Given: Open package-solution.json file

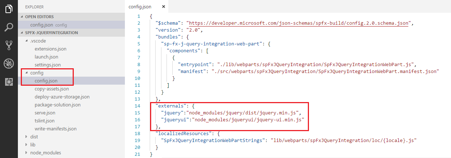Looking at the screenshot, I should click(x=57, y=105).
